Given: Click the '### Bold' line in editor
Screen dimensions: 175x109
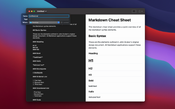Looking at the screenshot, I should tap(36, 53).
